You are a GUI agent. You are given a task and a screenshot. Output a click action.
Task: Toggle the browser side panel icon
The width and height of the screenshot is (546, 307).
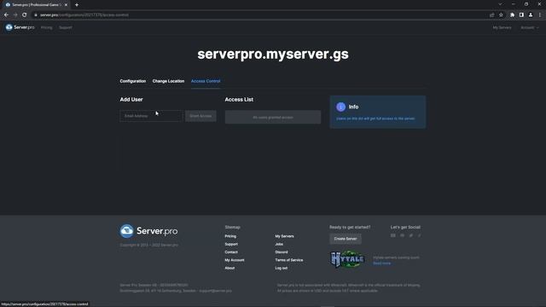coord(521,15)
